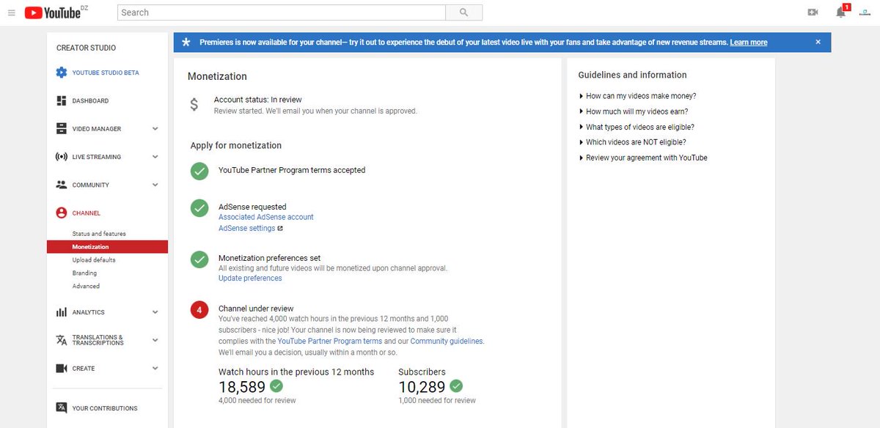Screen dimensions: 880x428
Task: Click the green check next to 18,589
Action: [x=276, y=385]
